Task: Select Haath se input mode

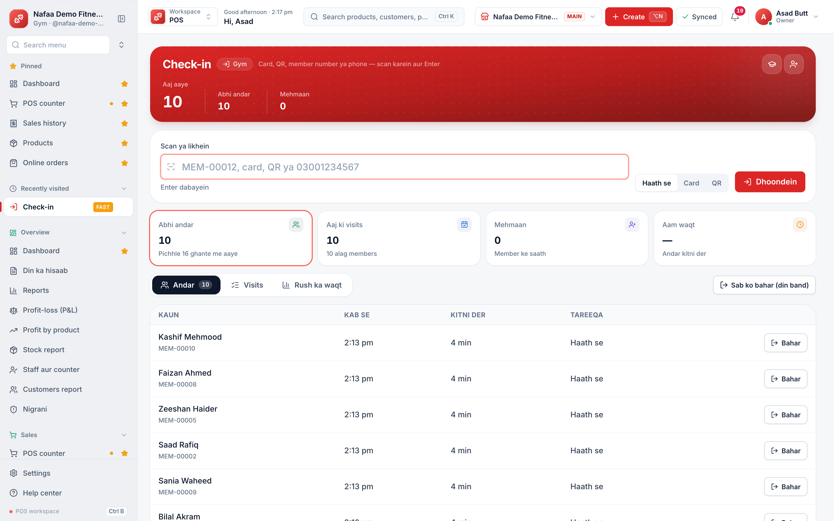Action: tap(657, 183)
